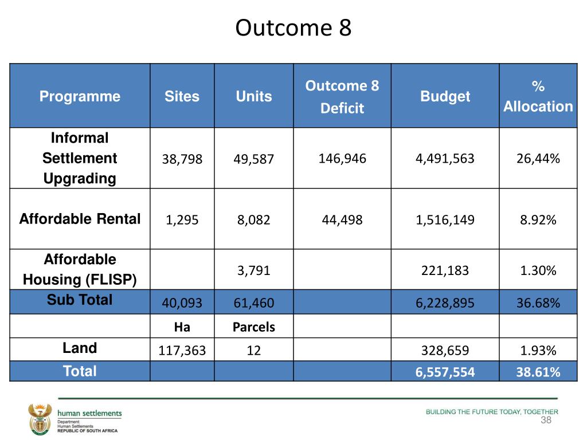
Task: Select the 'BUILDING THE FUTURE TODAY, TOGETHER' slogan
Action: point(492,411)
